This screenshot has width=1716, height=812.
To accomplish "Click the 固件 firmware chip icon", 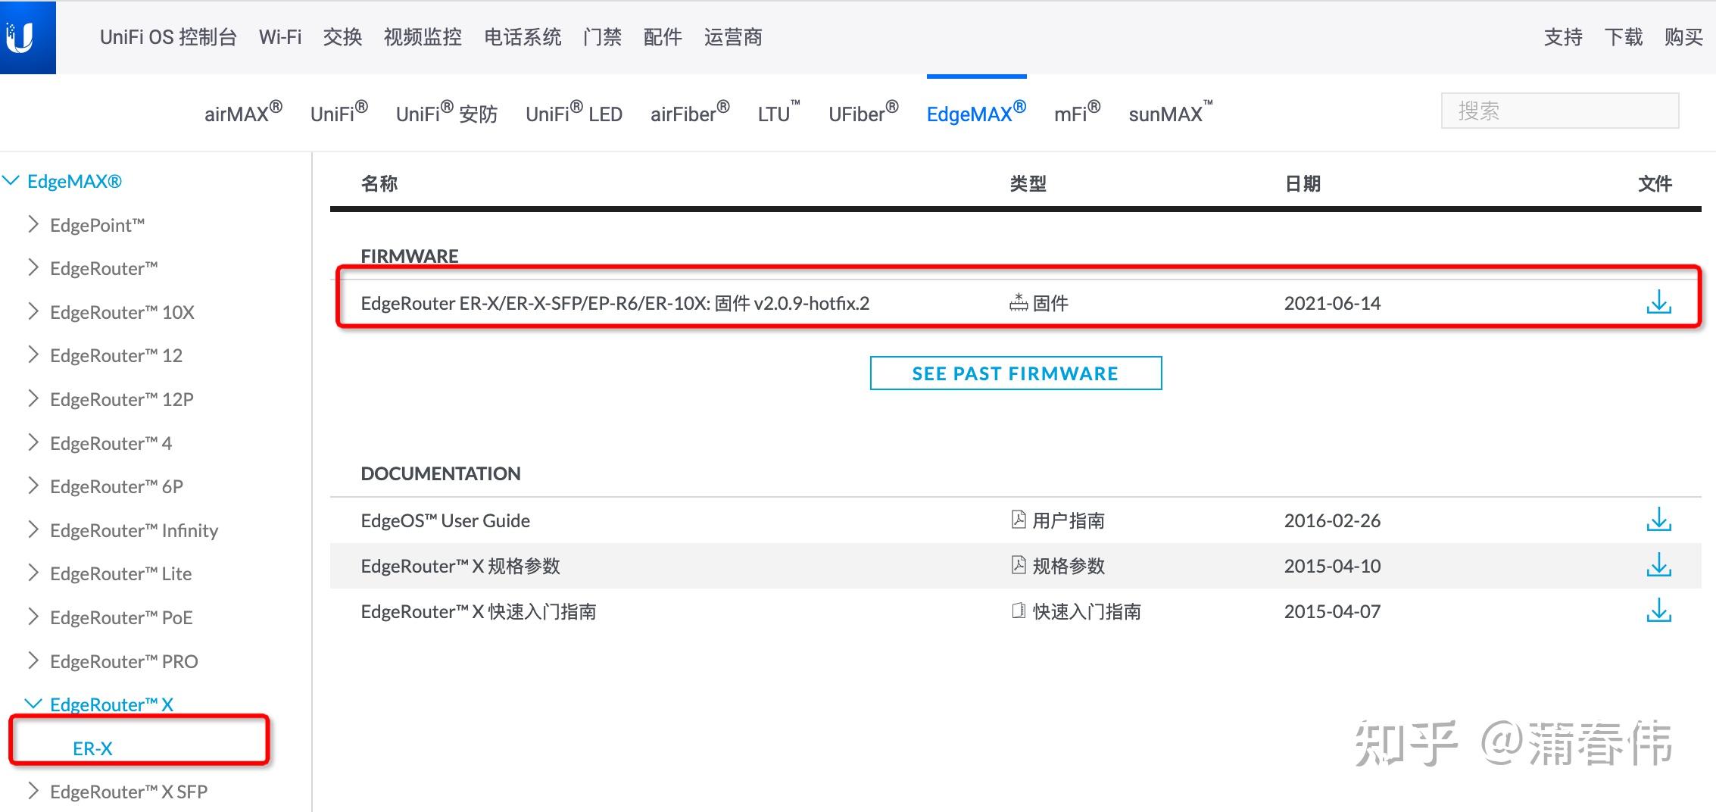I will click(1018, 301).
